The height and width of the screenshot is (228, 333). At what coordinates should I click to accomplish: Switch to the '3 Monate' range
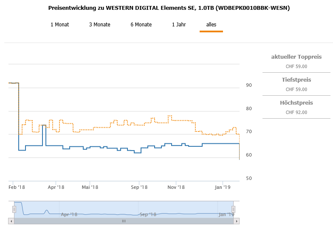coord(100,25)
